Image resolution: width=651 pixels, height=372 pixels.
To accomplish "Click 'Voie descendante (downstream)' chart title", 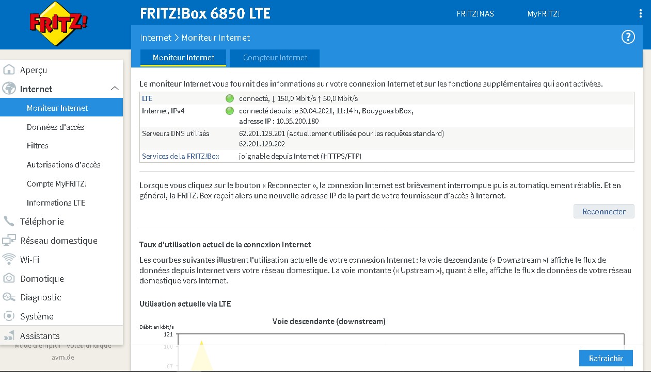I will click(329, 322).
